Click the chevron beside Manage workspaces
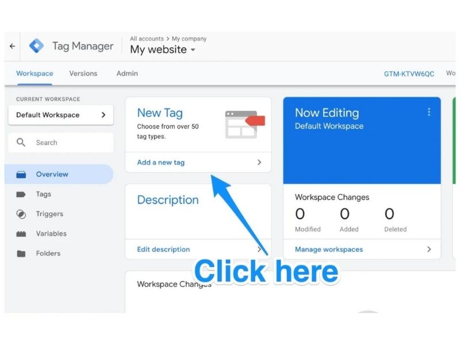This screenshot has width=460, height=345. click(x=429, y=250)
